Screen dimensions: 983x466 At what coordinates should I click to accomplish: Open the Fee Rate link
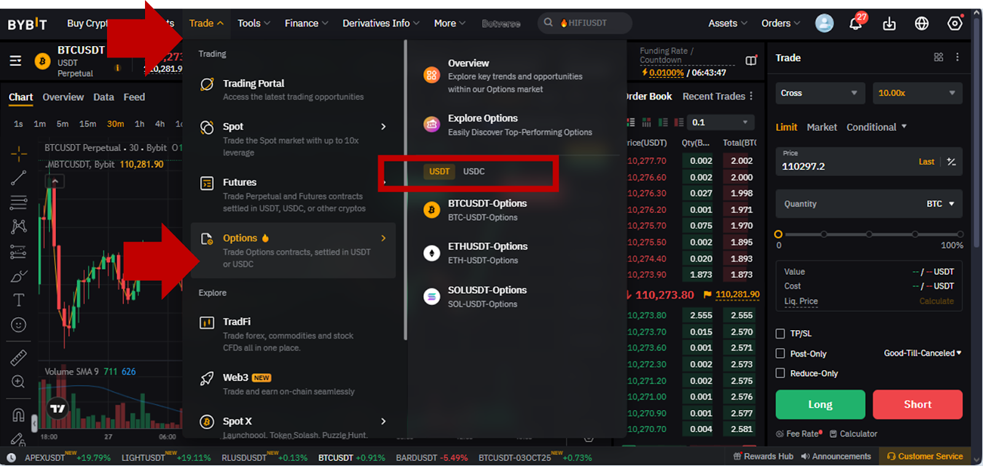[799, 434]
